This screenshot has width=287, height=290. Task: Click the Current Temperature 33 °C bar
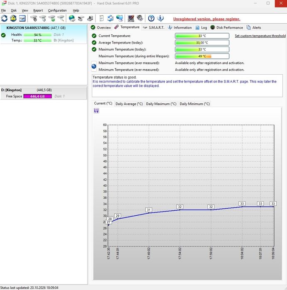click(x=202, y=36)
